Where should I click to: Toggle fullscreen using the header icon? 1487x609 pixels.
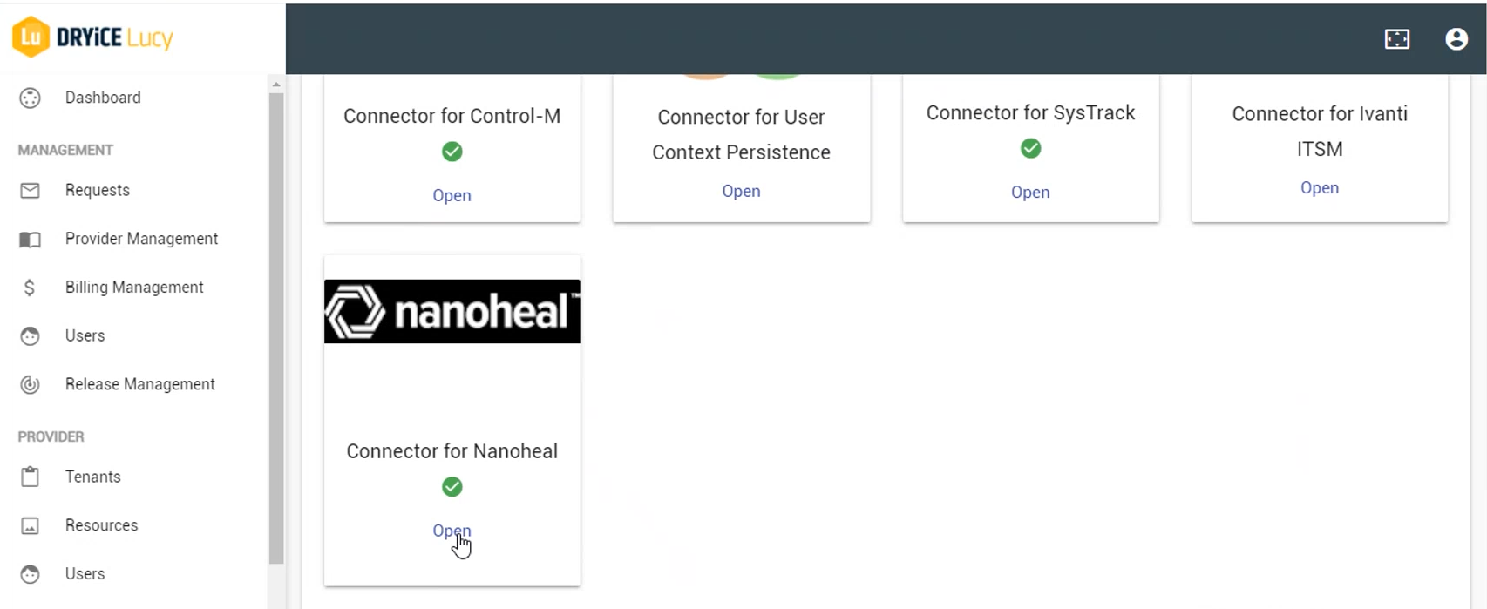(1396, 39)
